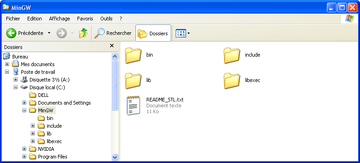This screenshot has width=360, height=163.
Task: Expand Disquette 3½ (A:) node
Action: (x=15, y=80)
